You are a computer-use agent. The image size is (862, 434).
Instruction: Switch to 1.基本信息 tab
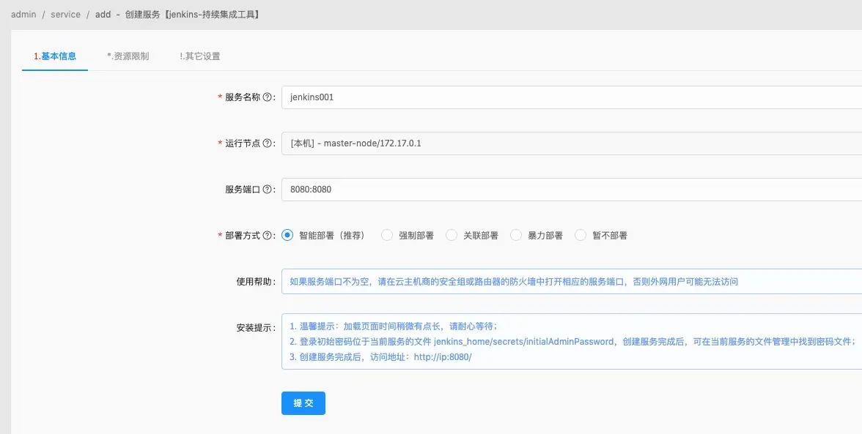click(55, 56)
